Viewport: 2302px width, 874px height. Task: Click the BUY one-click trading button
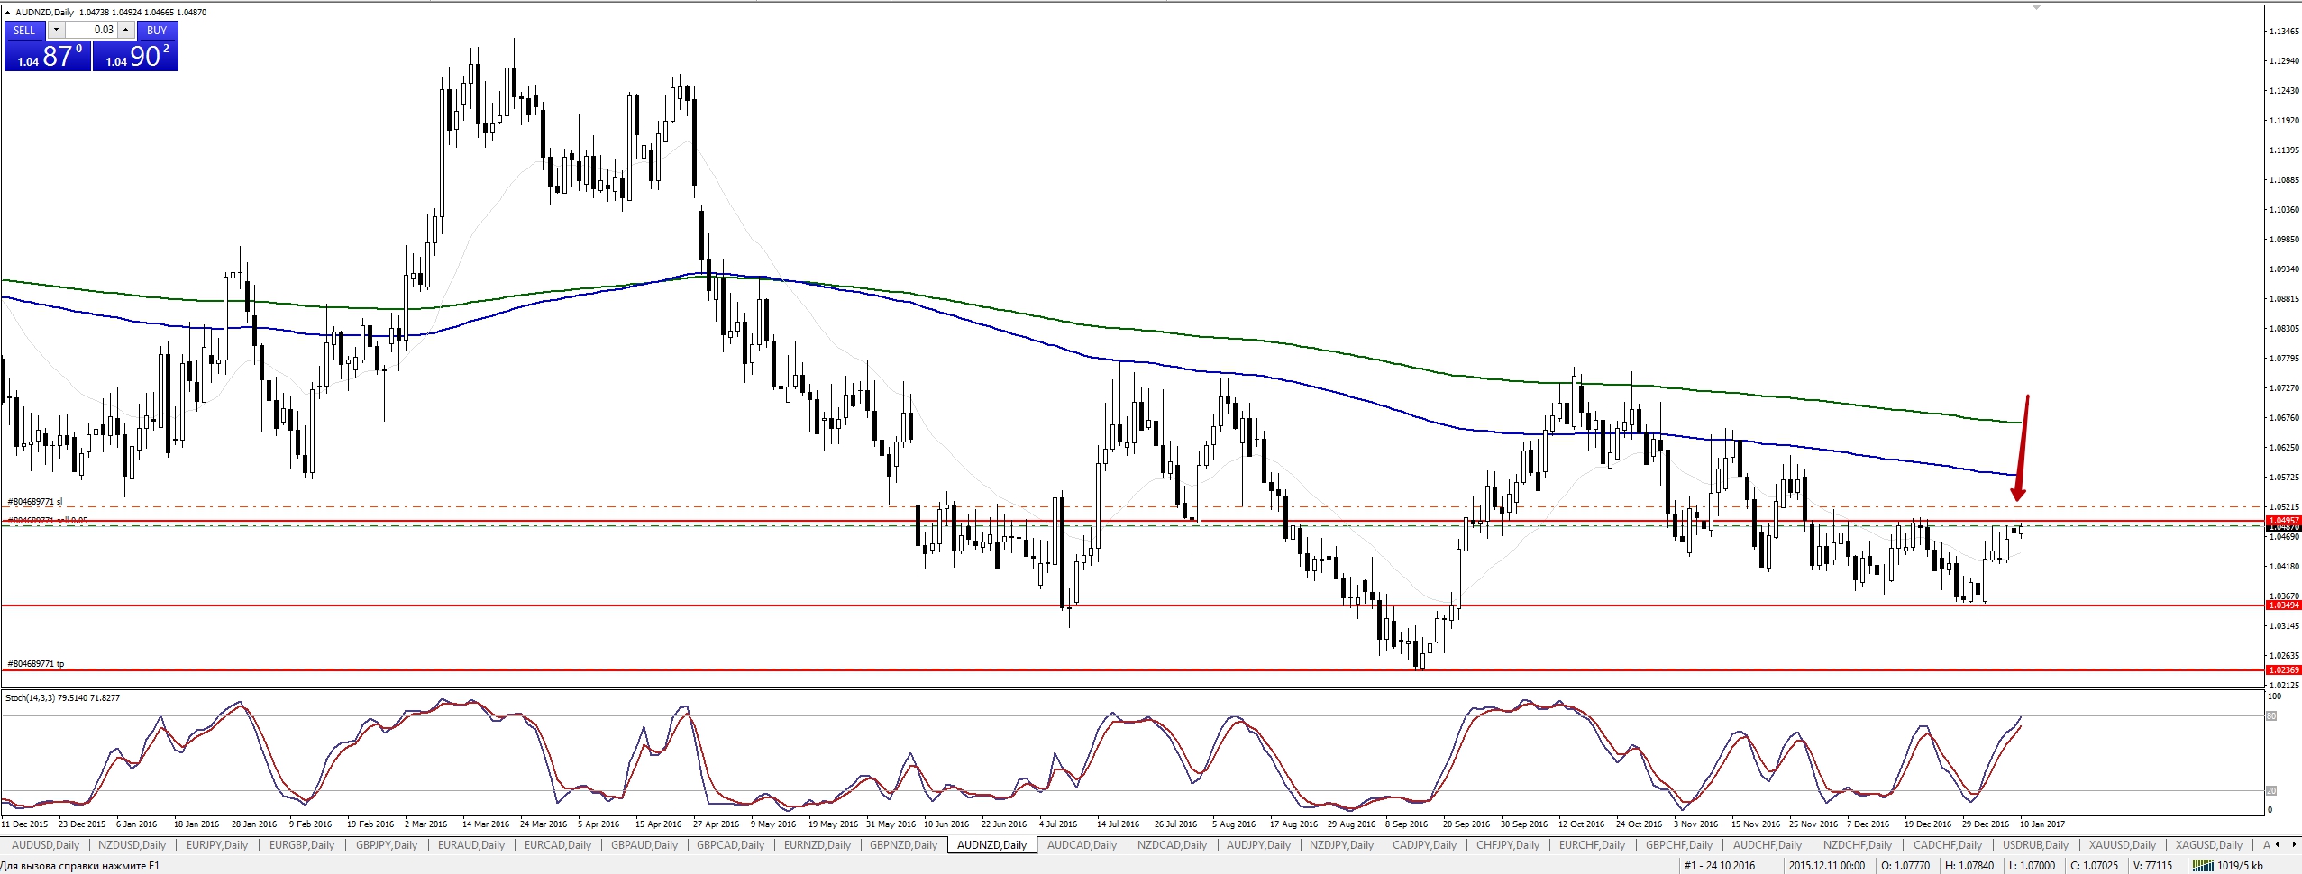tap(157, 30)
